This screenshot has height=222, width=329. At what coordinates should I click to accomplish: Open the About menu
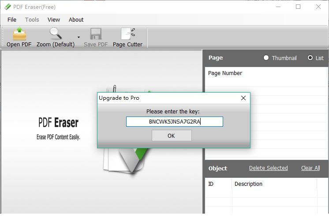tap(76, 19)
